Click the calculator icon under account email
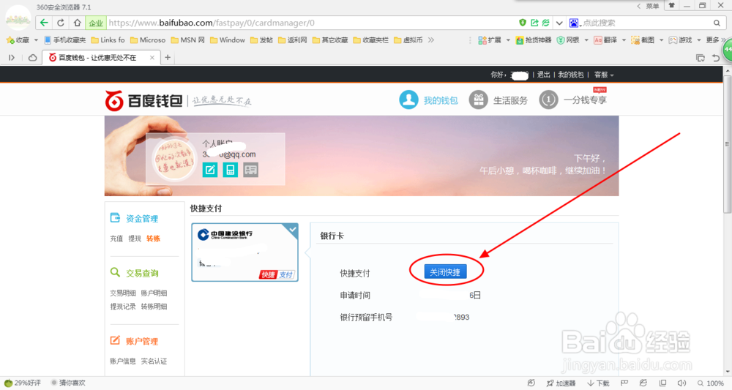 [230, 170]
